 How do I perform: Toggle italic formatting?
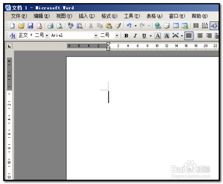[135, 36]
